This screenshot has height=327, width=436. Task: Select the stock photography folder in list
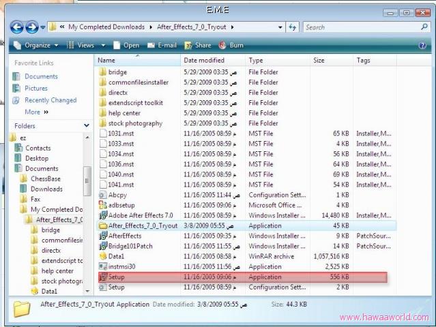coord(134,123)
